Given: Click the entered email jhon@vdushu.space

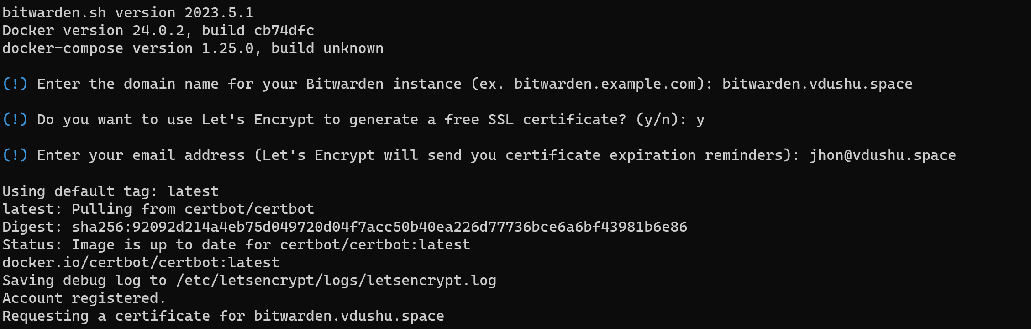Looking at the screenshot, I should (883, 155).
